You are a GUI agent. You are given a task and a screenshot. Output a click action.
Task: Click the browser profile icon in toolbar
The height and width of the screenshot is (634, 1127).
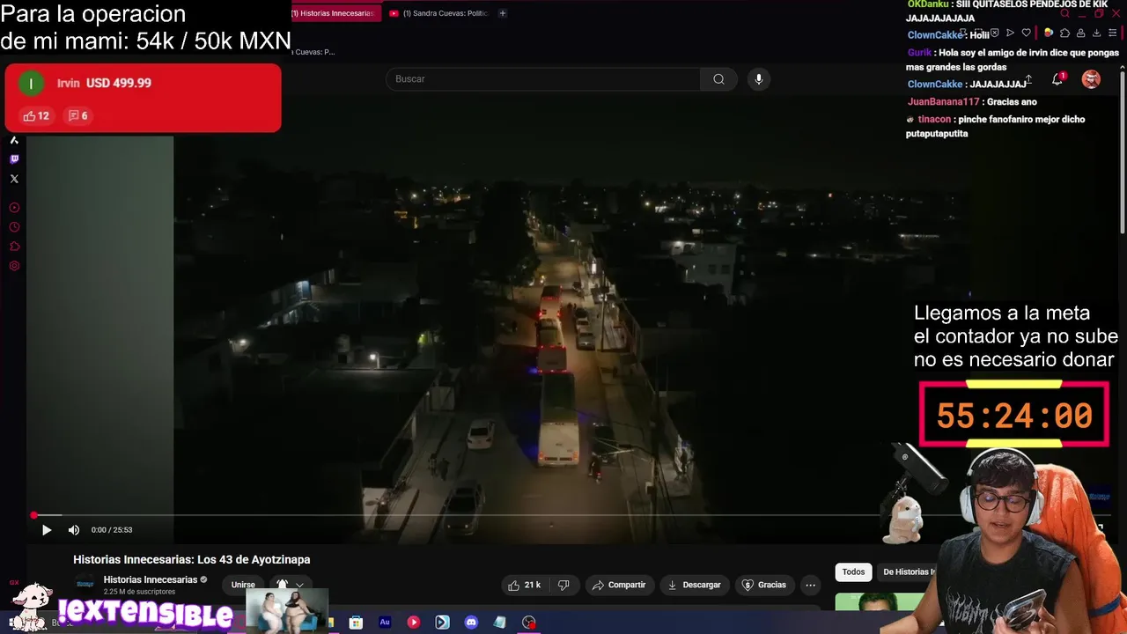(x=1080, y=33)
